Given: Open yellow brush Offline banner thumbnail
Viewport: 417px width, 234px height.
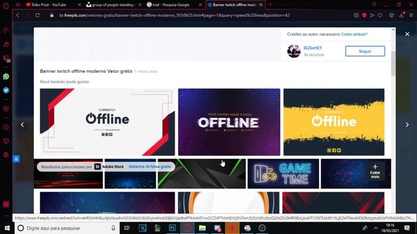Looking at the screenshot, I should (x=334, y=122).
